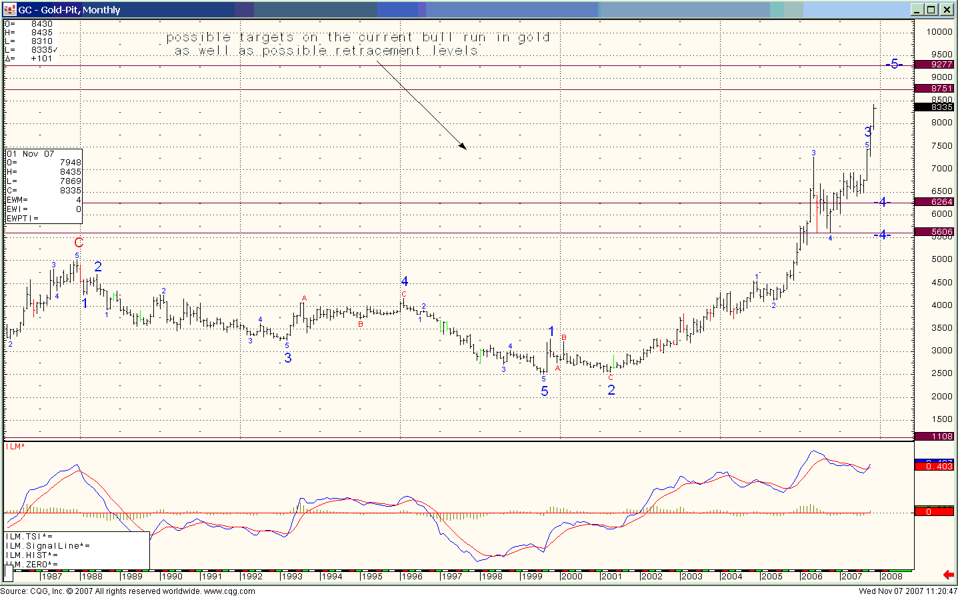Close the Gold-Pit Monthly chart window
This screenshot has height=596, width=958.
coord(946,9)
